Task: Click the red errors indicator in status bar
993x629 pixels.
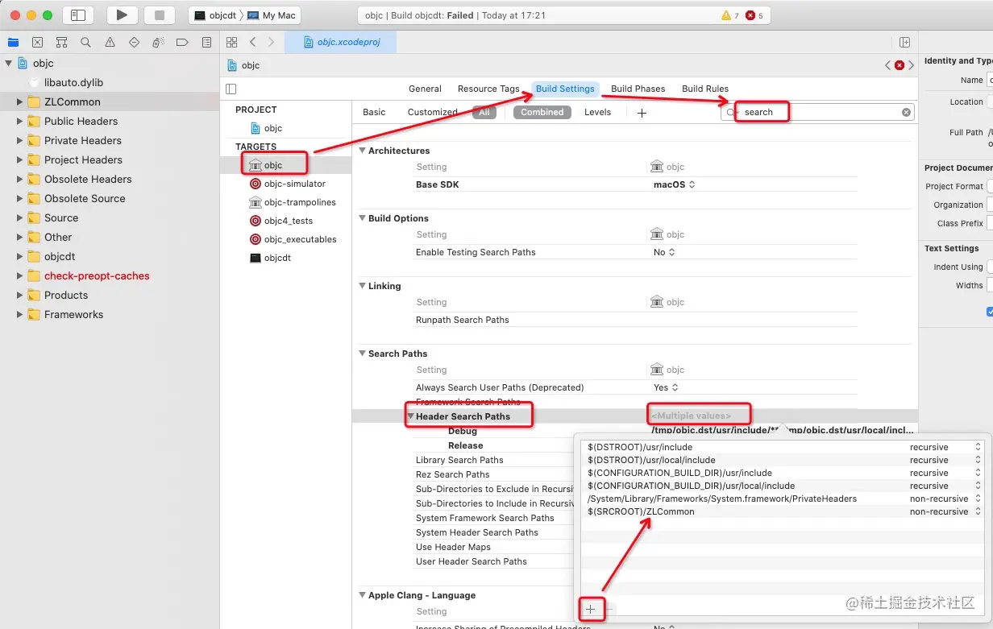Action: pyautogui.click(x=754, y=15)
